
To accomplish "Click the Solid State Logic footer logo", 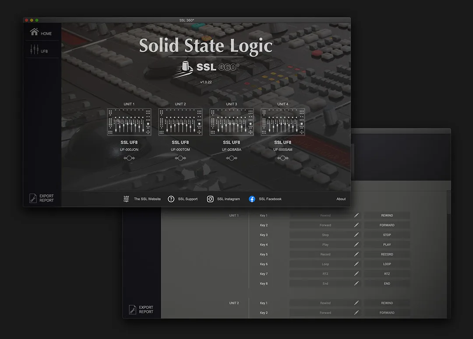I will click(x=126, y=199).
